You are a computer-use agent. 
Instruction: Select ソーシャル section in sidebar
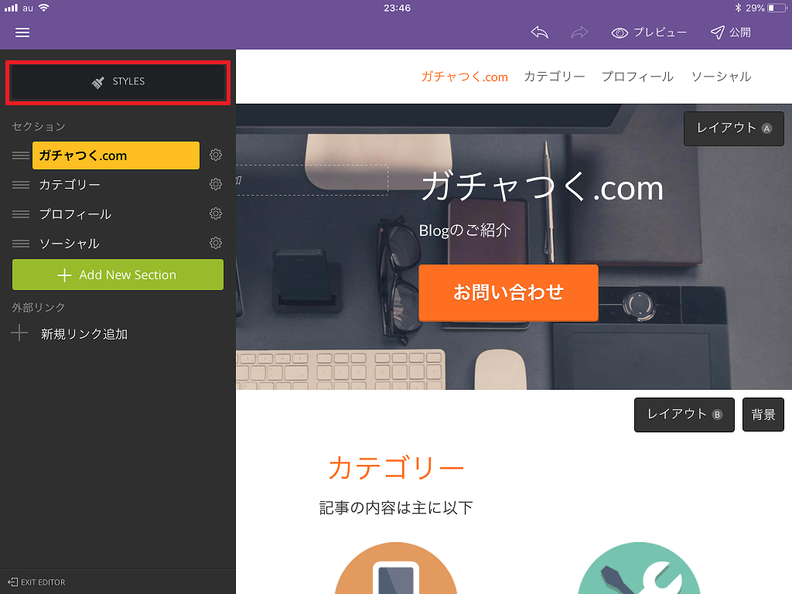(69, 243)
